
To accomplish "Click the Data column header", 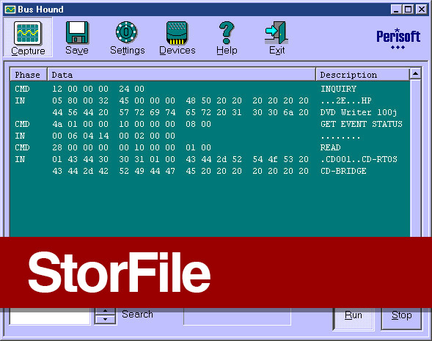I will (x=182, y=75).
